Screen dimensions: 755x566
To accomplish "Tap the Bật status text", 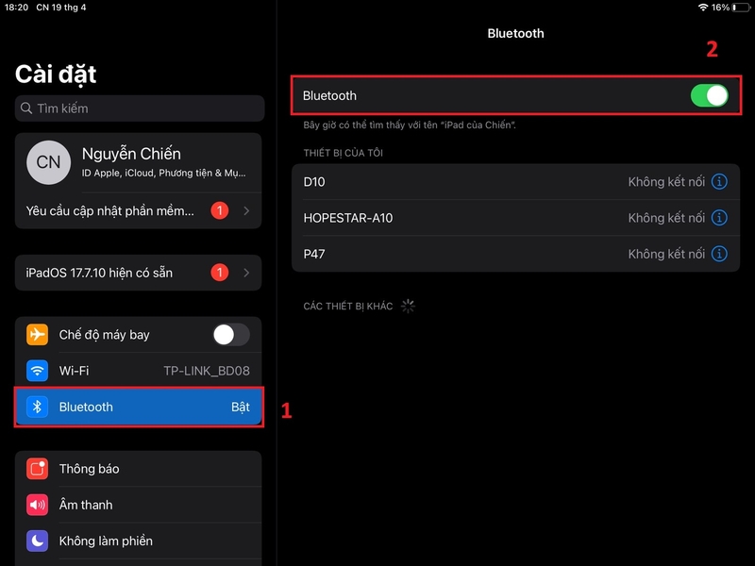I will 241,408.
